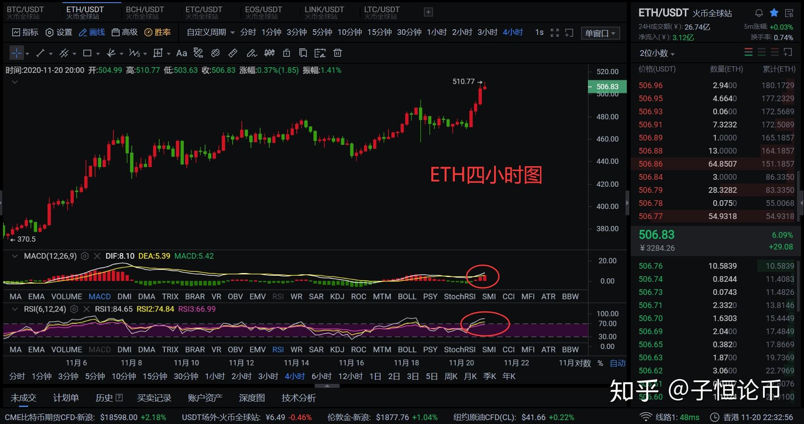Collapse the MACD panel chevron
Screen dimensions: 804x424
click(x=15, y=256)
